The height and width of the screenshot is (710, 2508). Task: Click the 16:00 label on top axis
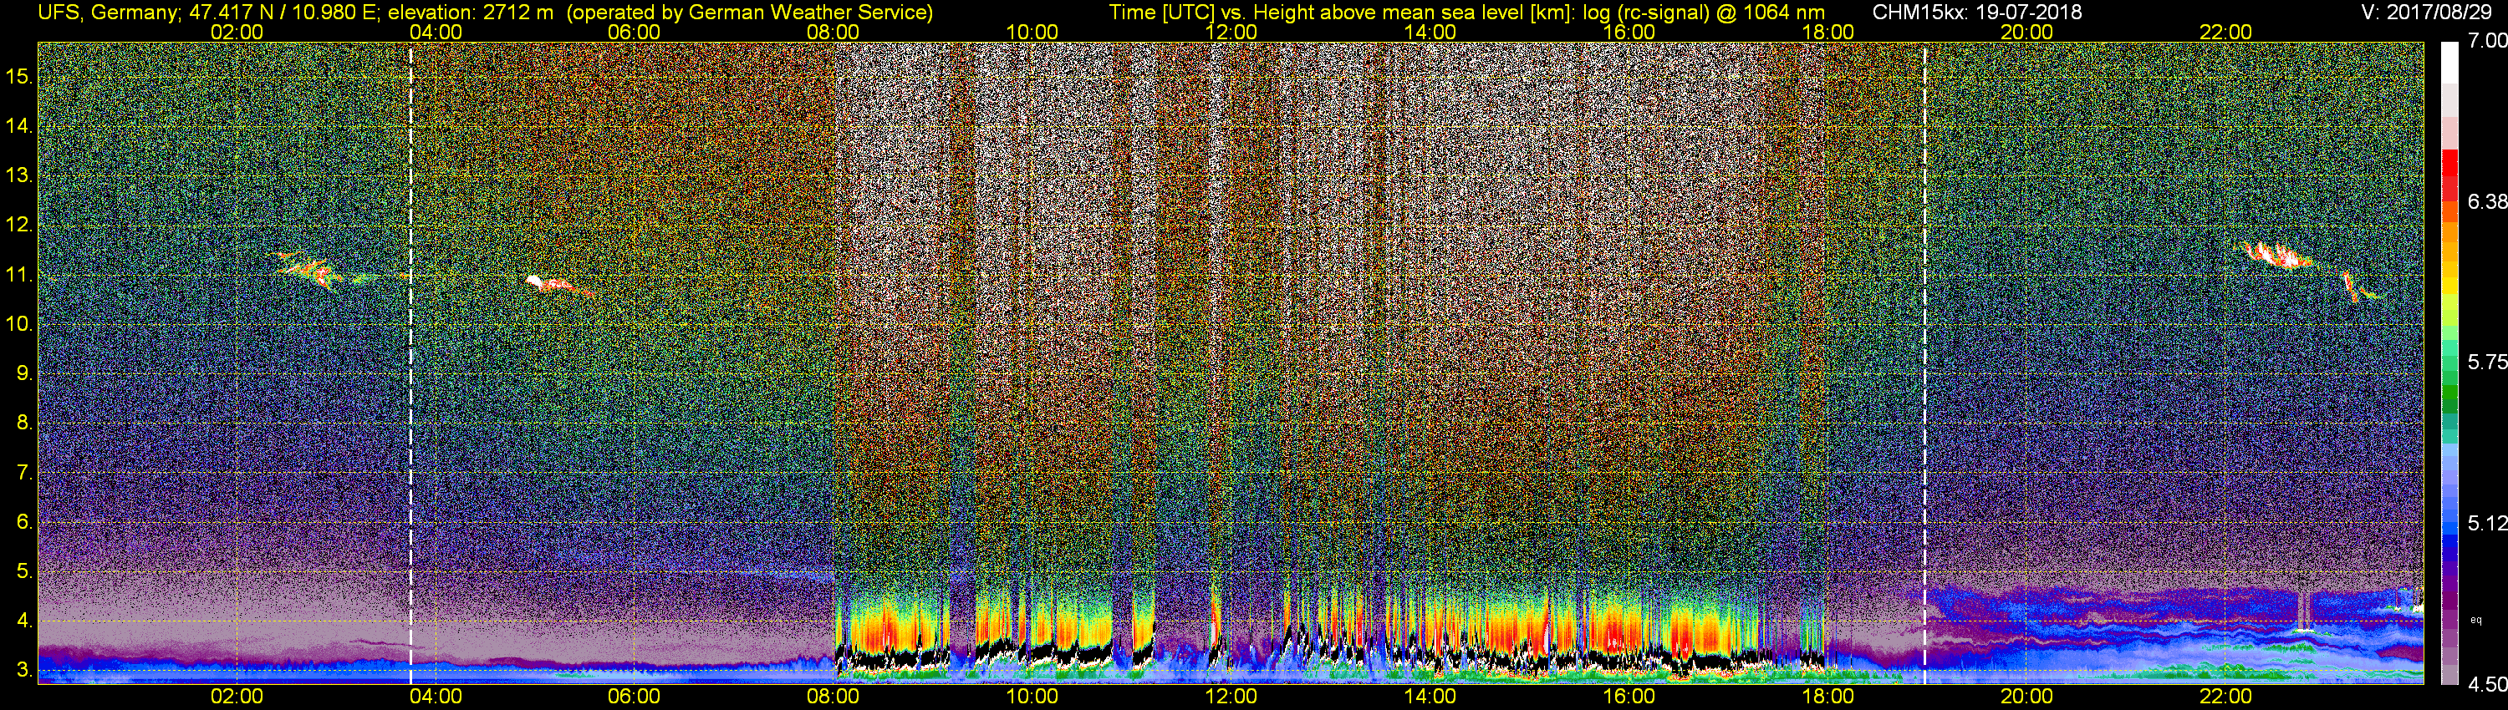[1629, 32]
